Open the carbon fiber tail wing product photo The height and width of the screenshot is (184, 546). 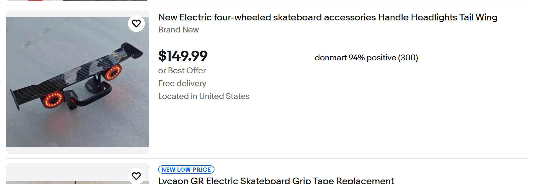pos(78,82)
